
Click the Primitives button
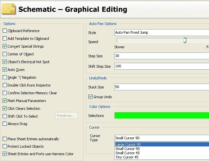[66, 116]
